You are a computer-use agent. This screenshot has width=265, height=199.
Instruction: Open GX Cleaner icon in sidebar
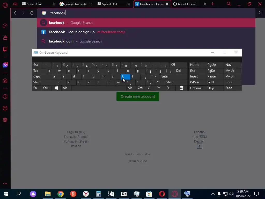coord(5,38)
